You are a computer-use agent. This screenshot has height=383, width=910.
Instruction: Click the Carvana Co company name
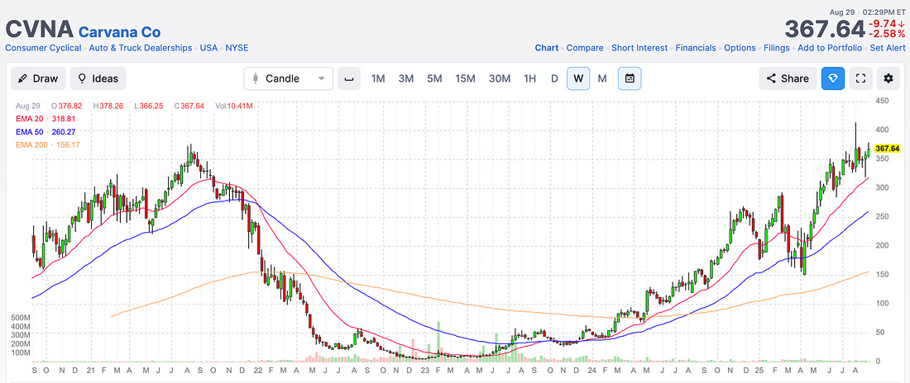[x=120, y=32]
